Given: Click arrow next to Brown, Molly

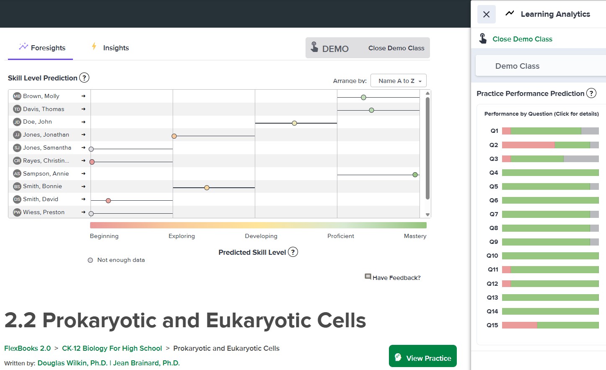Looking at the screenshot, I should click(x=83, y=96).
